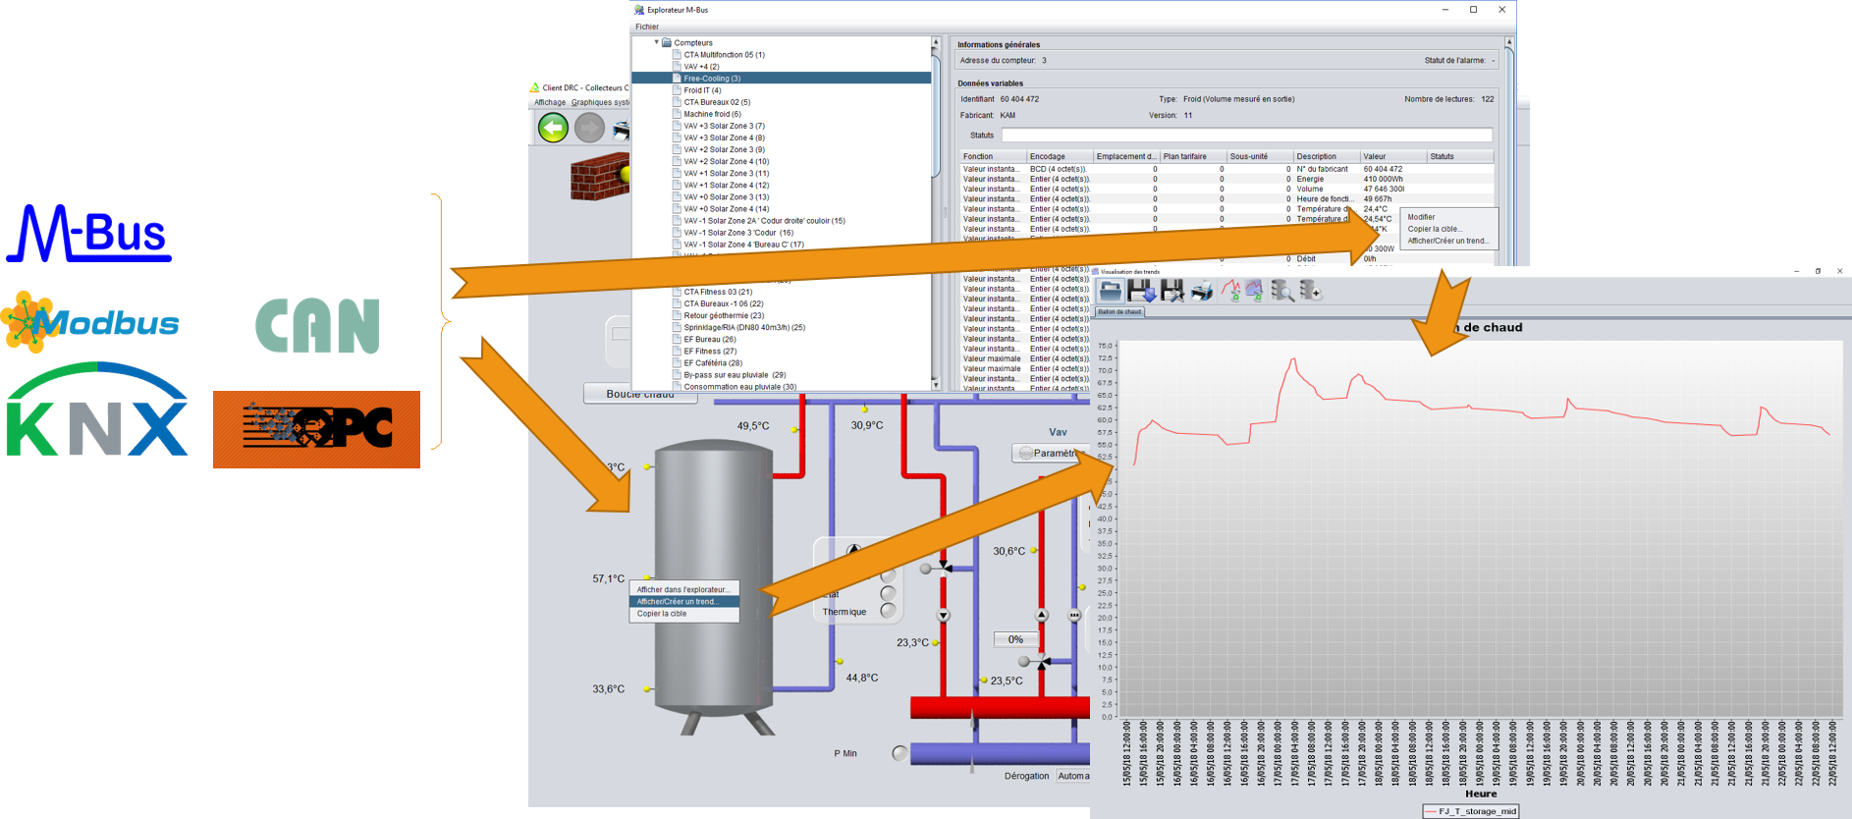The image size is (1852, 819).
Task: Click the 57,1°C temperature reading
Action: (608, 578)
